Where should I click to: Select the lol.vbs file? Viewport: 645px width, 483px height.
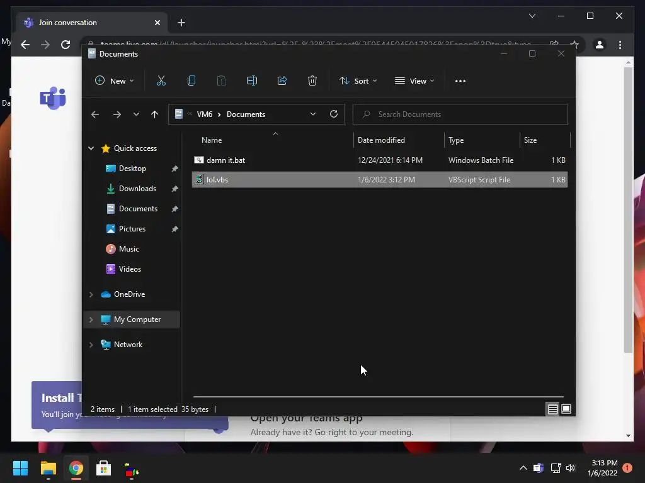click(x=380, y=179)
